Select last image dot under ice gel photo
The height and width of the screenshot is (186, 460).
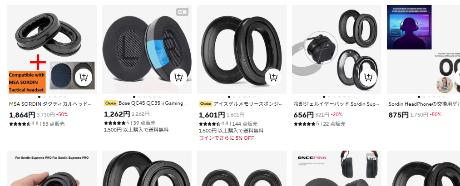click(254, 97)
